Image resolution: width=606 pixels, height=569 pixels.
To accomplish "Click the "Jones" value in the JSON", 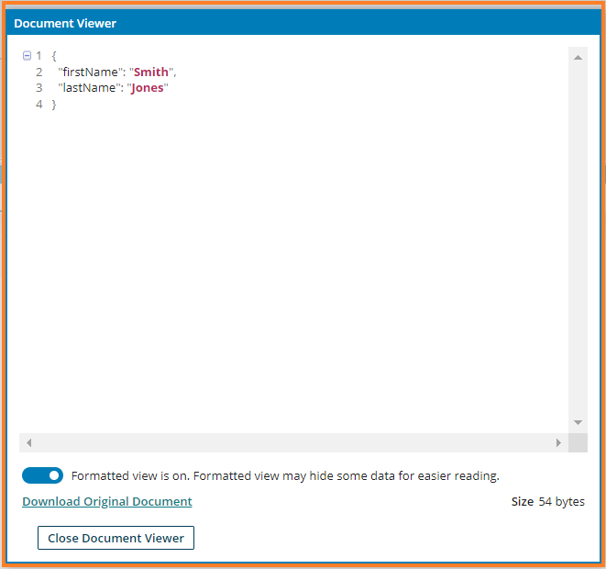I will tap(148, 88).
